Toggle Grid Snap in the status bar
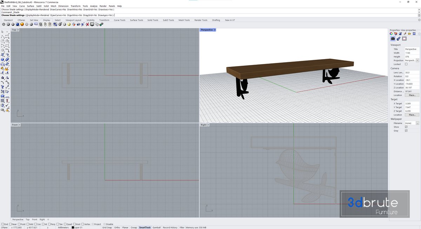Viewport: 421px width, 229px height. point(107,228)
